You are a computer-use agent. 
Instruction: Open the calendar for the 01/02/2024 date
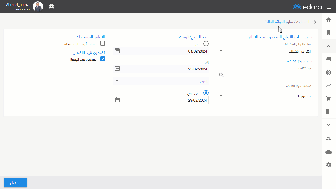click(117, 51)
